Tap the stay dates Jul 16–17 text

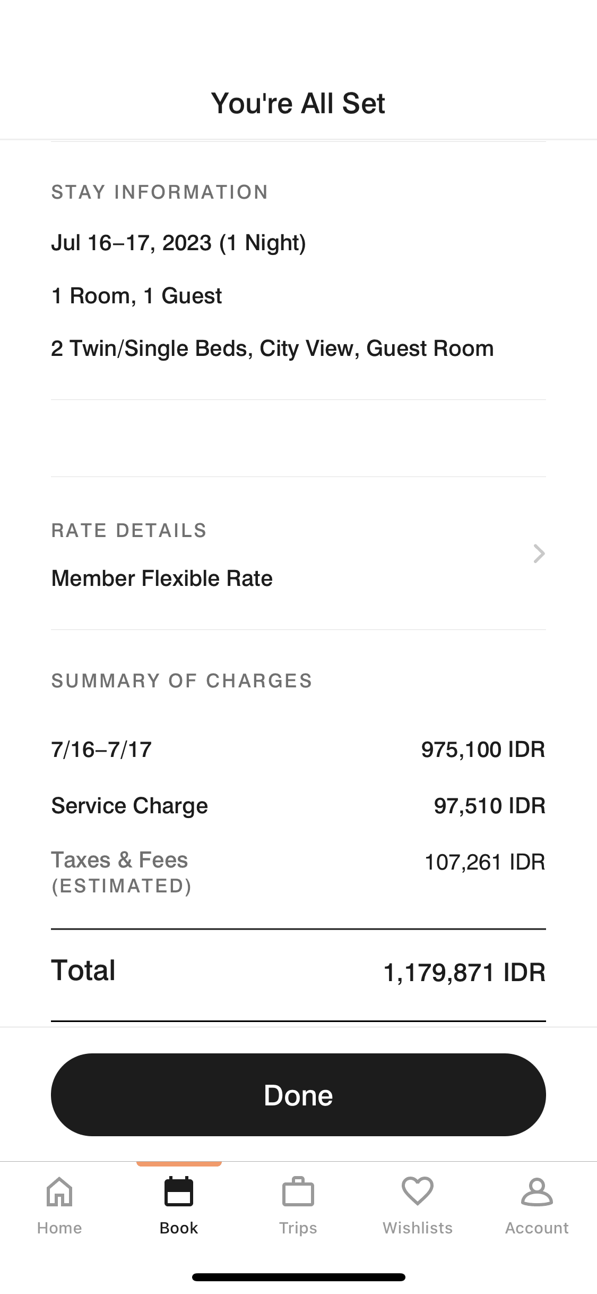coord(178,243)
